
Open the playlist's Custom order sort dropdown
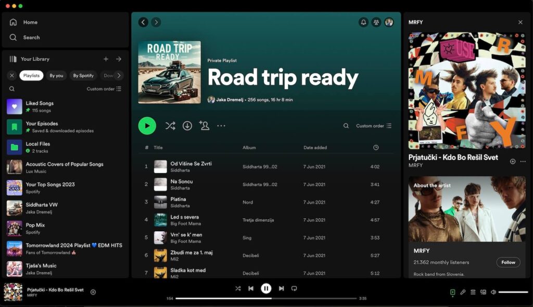(x=374, y=126)
